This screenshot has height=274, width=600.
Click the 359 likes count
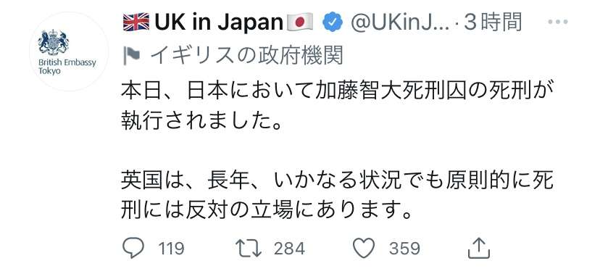pos(405,249)
